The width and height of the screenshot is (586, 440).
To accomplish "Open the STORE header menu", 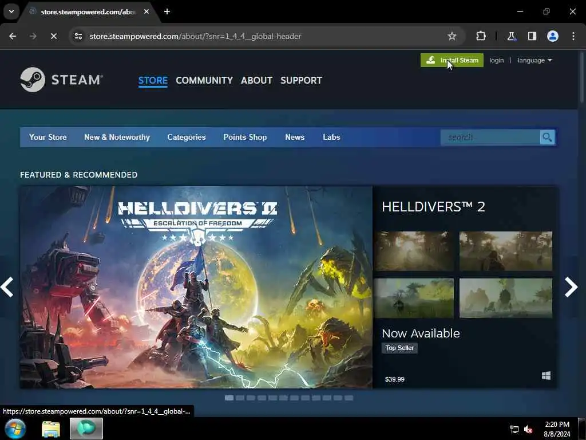I will pyautogui.click(x=153, y=80).
